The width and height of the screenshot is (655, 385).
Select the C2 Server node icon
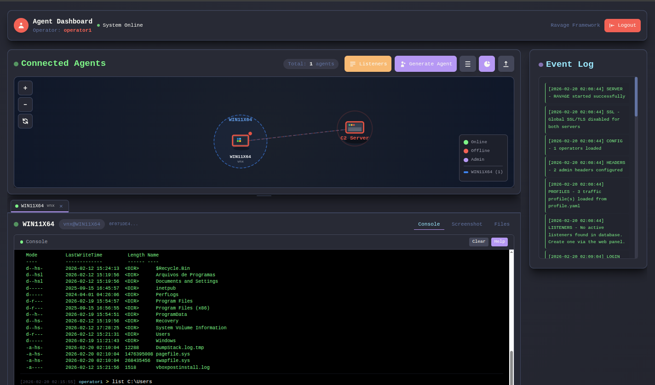pos(355,128)
